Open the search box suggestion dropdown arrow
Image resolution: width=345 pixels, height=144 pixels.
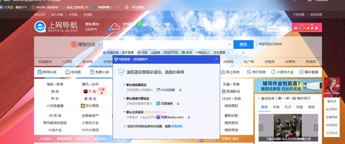[230, 45]
